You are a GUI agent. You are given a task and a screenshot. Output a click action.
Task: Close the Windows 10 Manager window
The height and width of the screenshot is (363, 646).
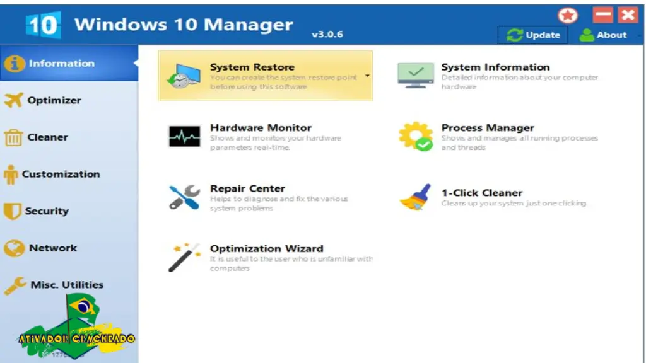[628, 15]
